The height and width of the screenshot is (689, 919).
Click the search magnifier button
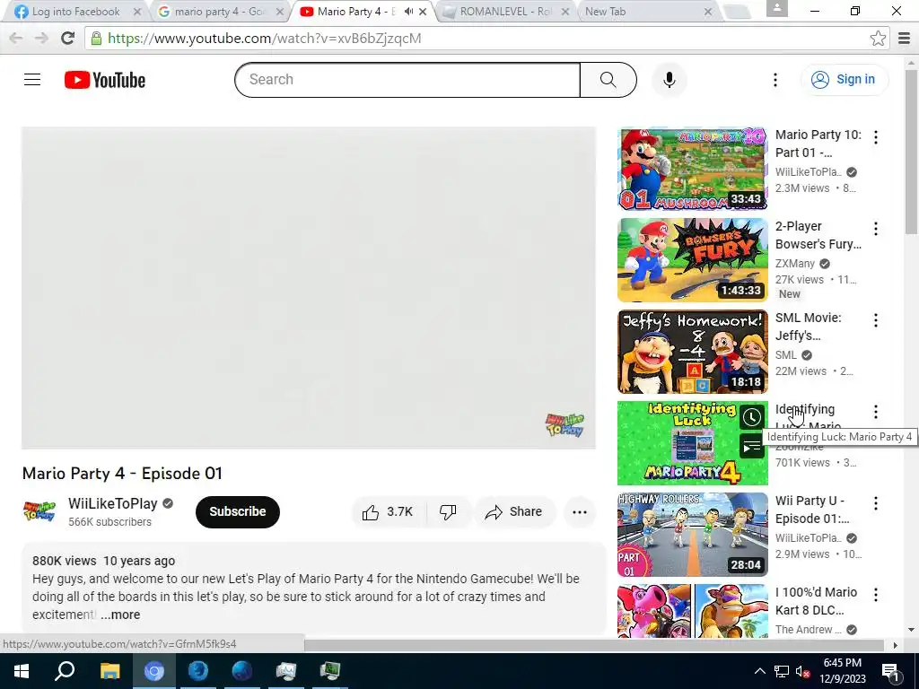pyautogui.click(x=608, y=80)
